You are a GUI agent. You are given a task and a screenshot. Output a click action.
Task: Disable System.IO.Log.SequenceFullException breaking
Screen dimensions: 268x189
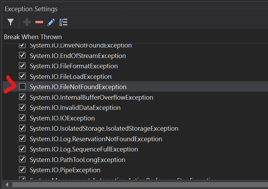[x=22, y=149]
